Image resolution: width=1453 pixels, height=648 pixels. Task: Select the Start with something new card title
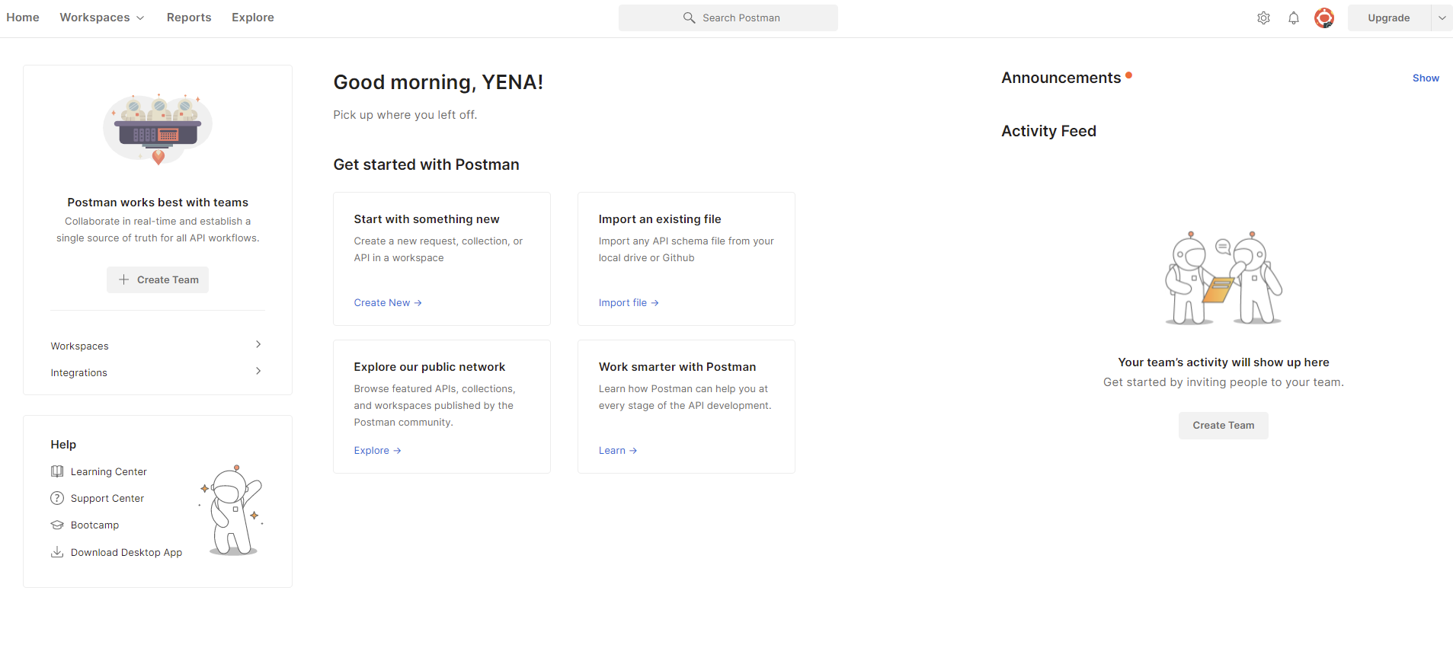pyautogui.click(x=427, y=219)
